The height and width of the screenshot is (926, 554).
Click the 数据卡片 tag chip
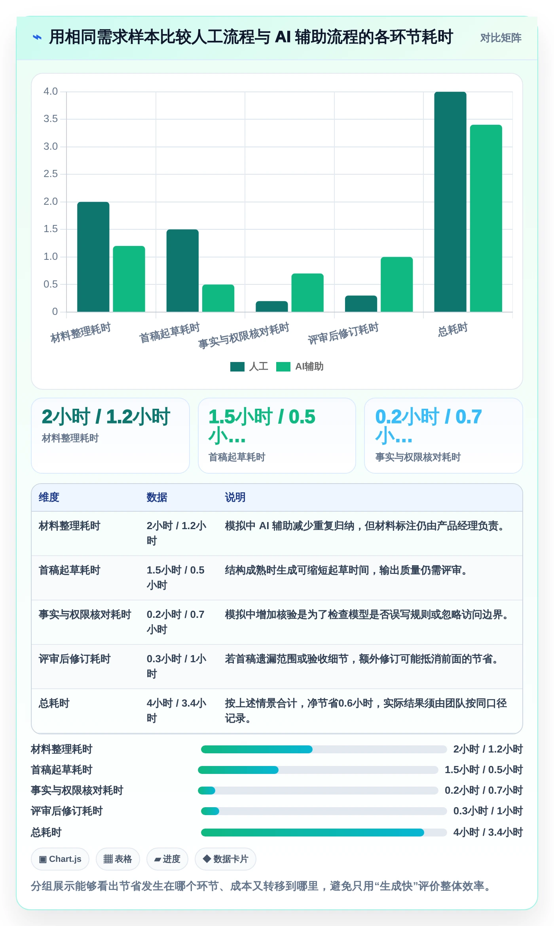tap(226, 859)
